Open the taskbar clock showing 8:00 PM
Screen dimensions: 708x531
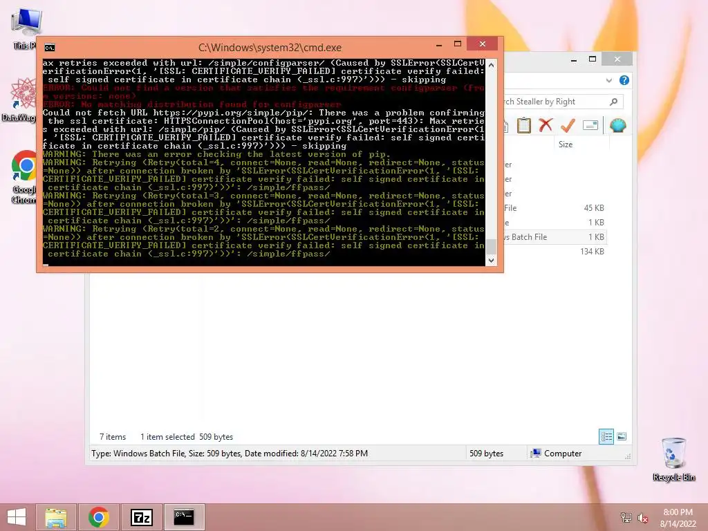(678, 517)
